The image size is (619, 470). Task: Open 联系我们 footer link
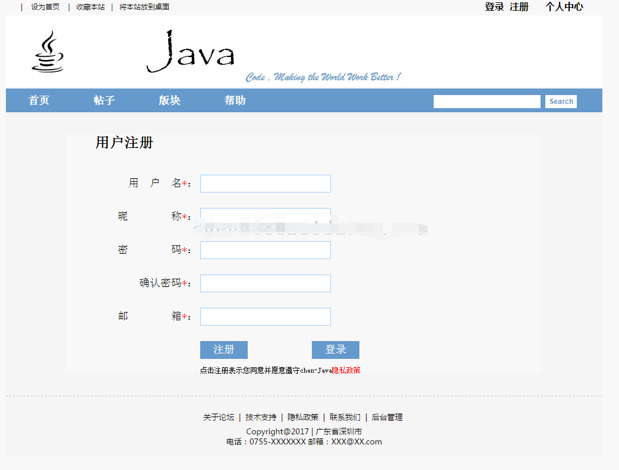coord(345,418)
